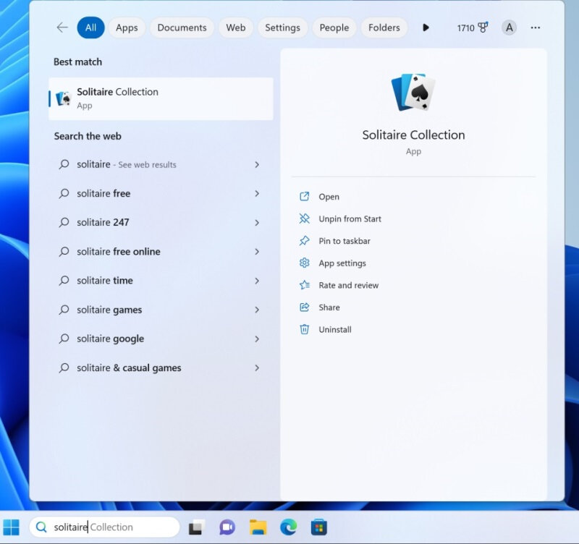
Task: Select the 'solitaire free' web suggestion
Action: tap(161, 193)
